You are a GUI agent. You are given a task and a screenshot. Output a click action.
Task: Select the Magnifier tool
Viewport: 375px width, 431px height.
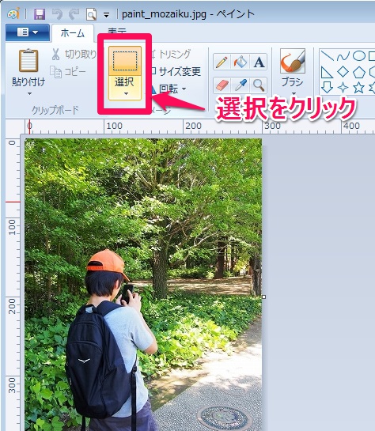coord(259,85)
